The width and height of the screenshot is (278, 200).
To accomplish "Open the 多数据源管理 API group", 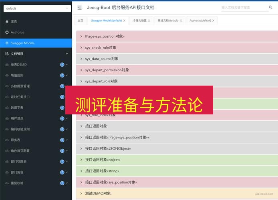I will point(36,86).
